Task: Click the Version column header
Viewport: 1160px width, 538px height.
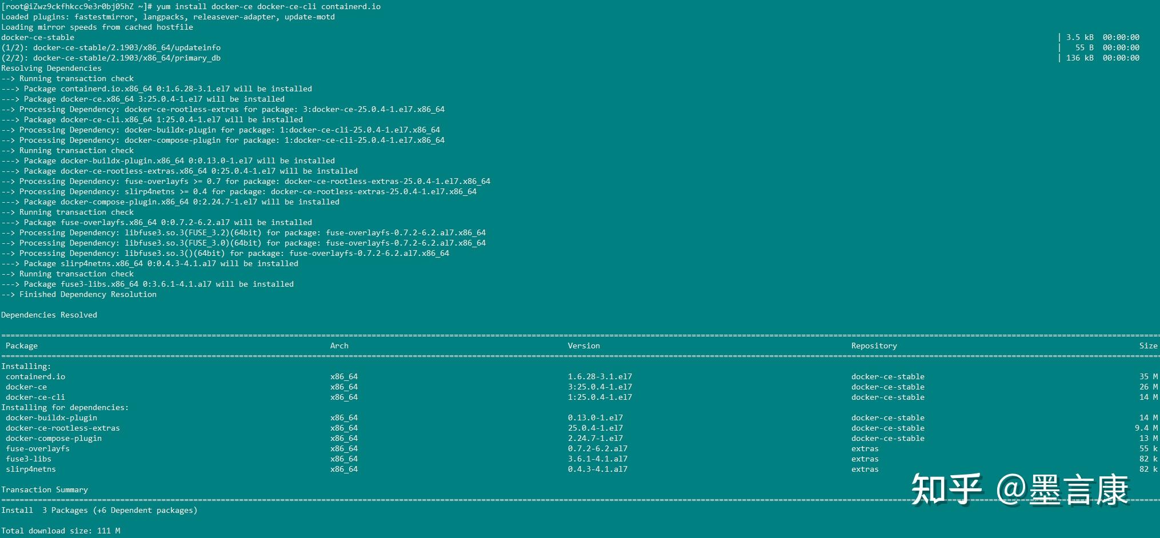Action: point(584,346)
